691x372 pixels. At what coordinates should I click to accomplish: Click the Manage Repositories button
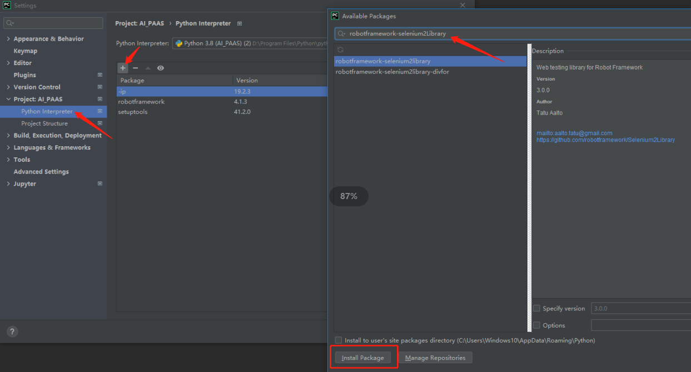435,358
